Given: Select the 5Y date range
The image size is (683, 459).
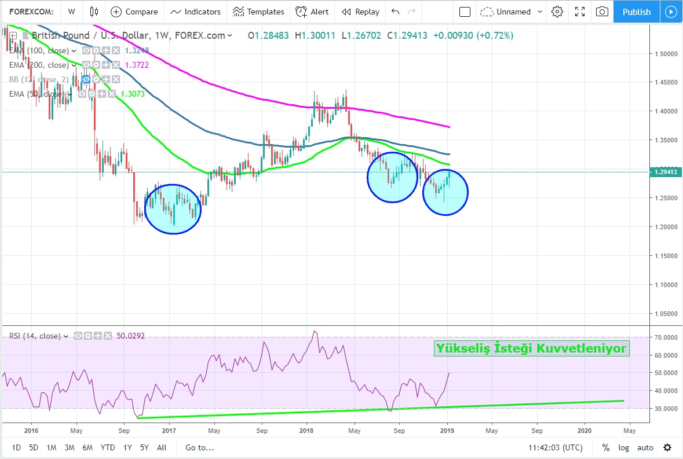Looking at the screenshot, I should click(x=145, y=447).
